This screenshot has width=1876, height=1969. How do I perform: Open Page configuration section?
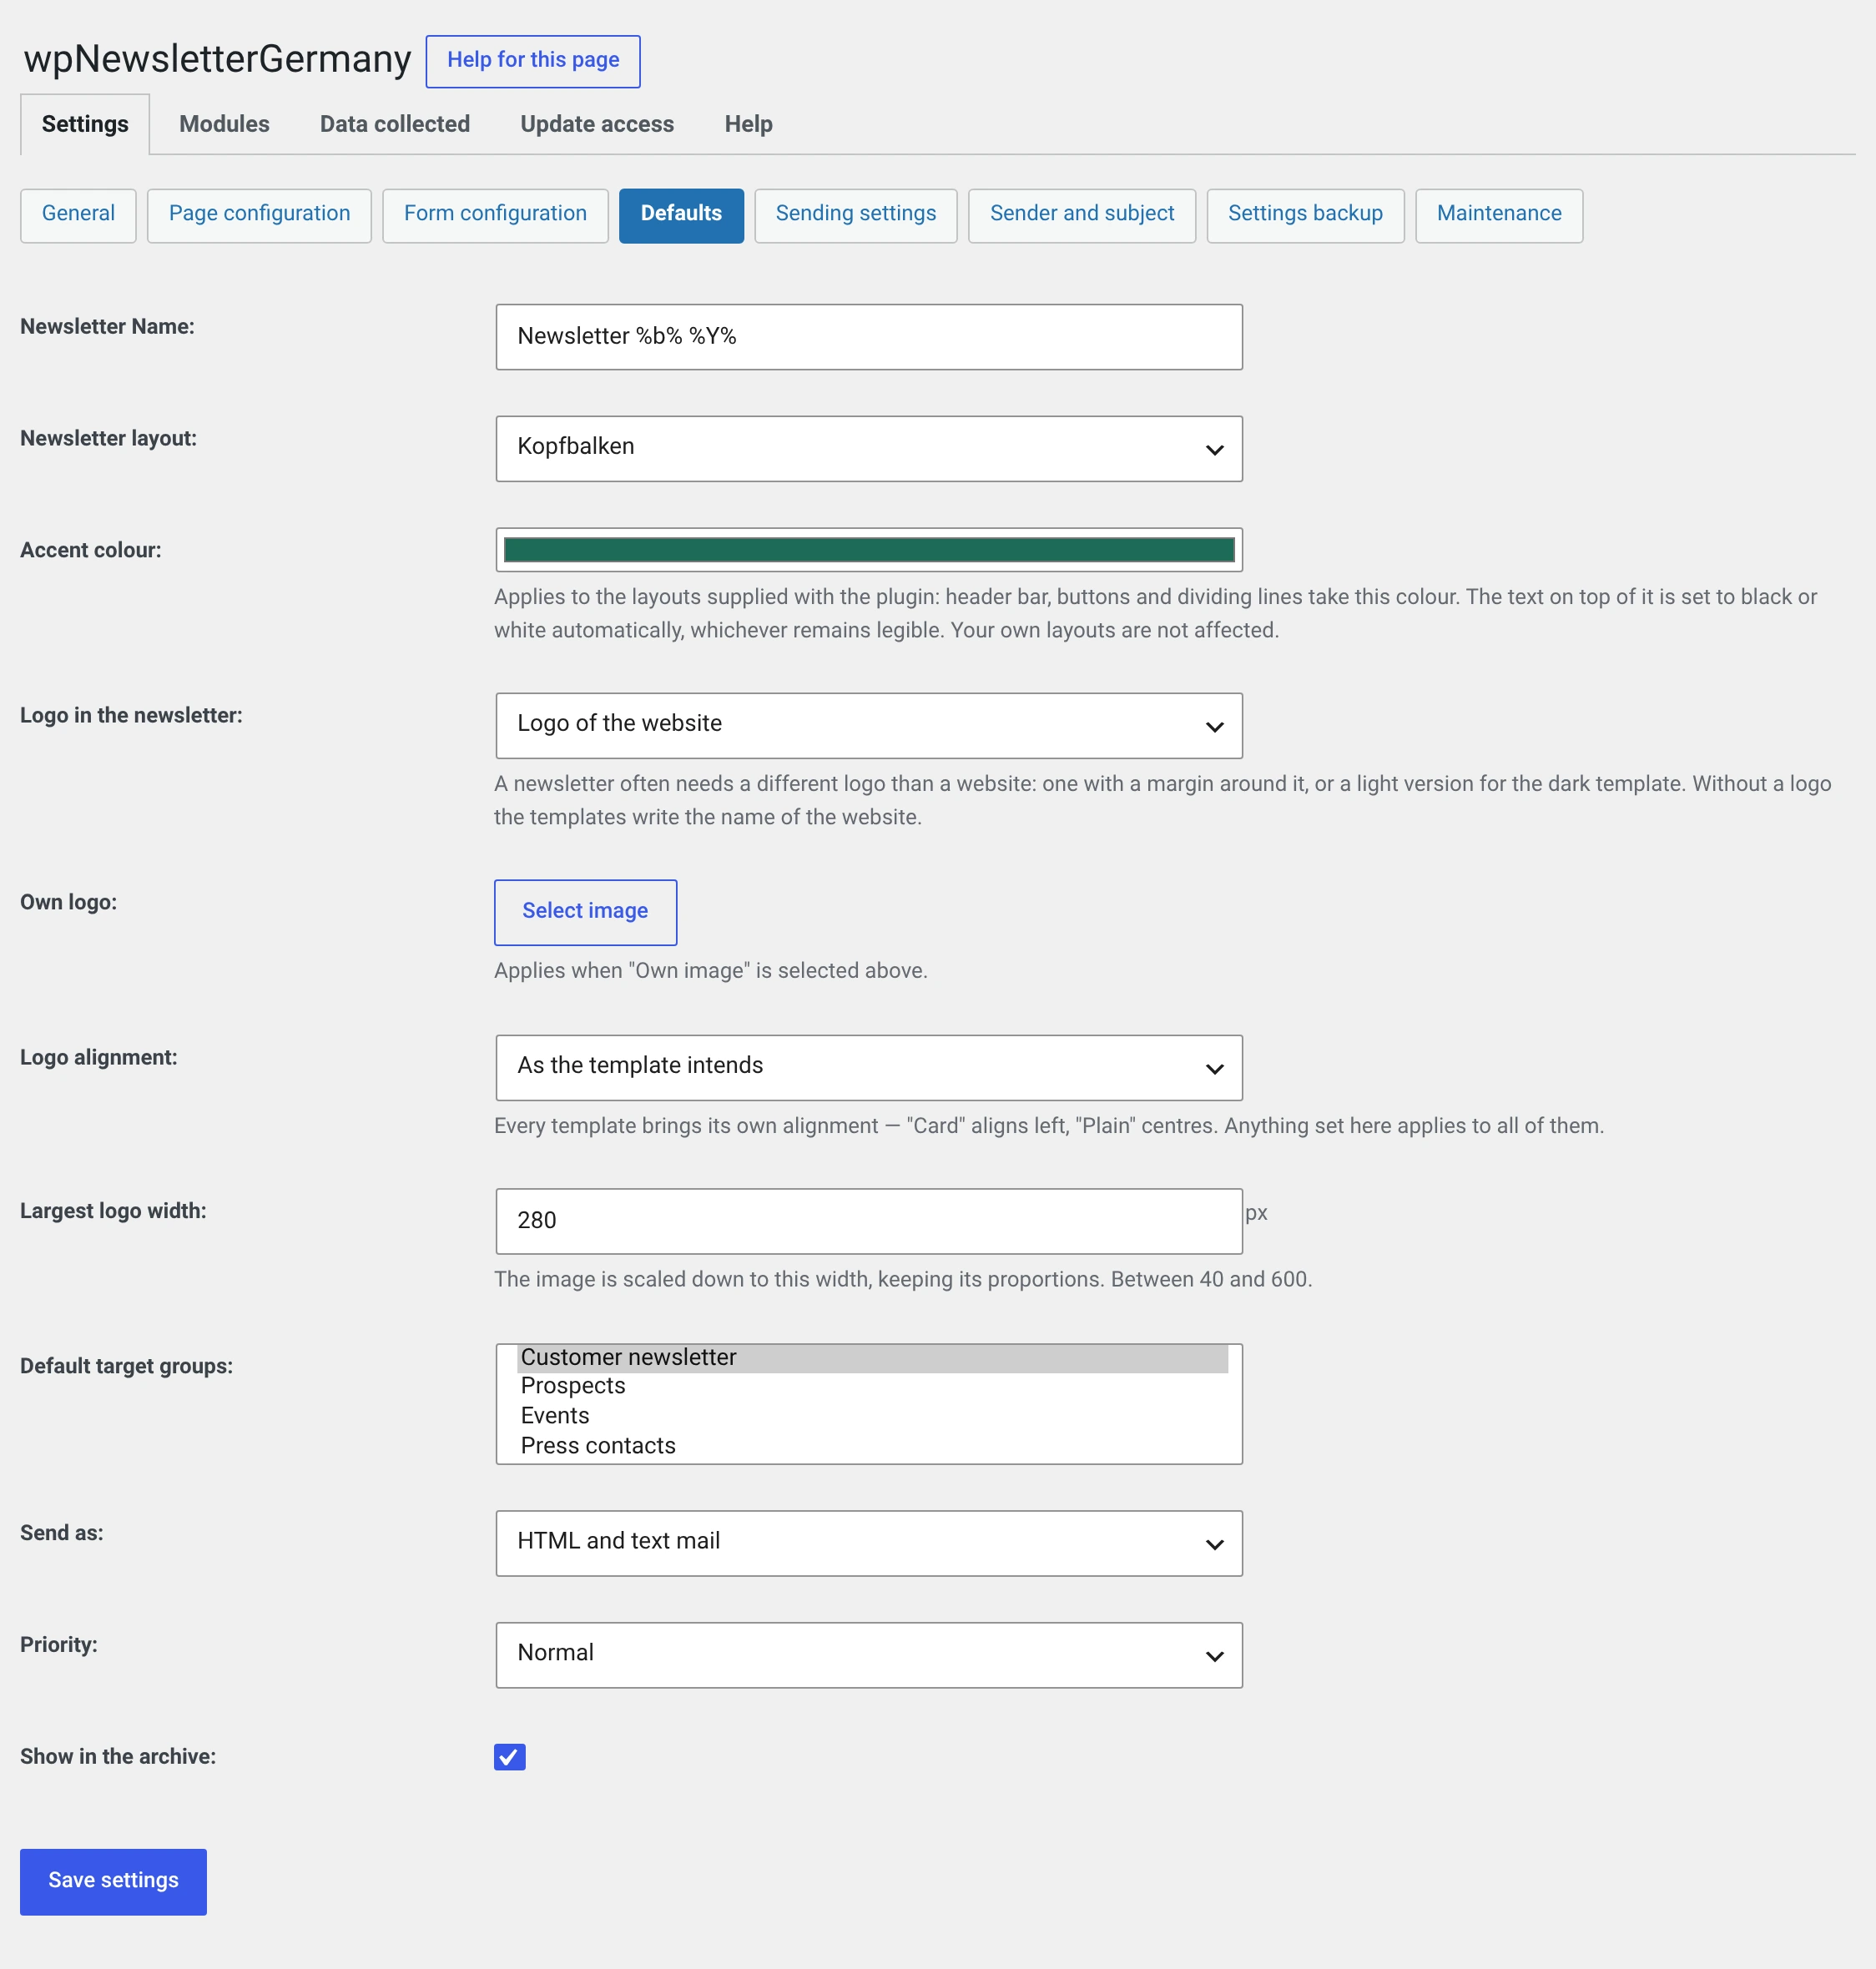coord(259,215)
